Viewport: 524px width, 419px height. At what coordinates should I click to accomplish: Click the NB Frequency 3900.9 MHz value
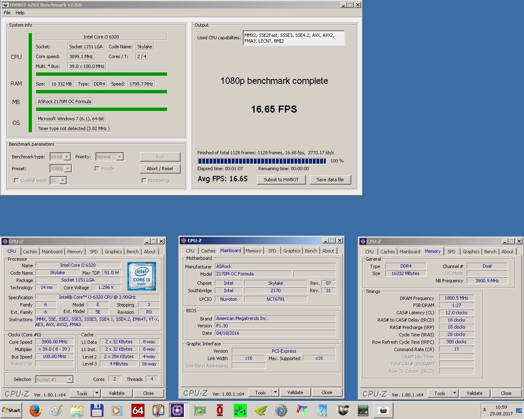487,281
